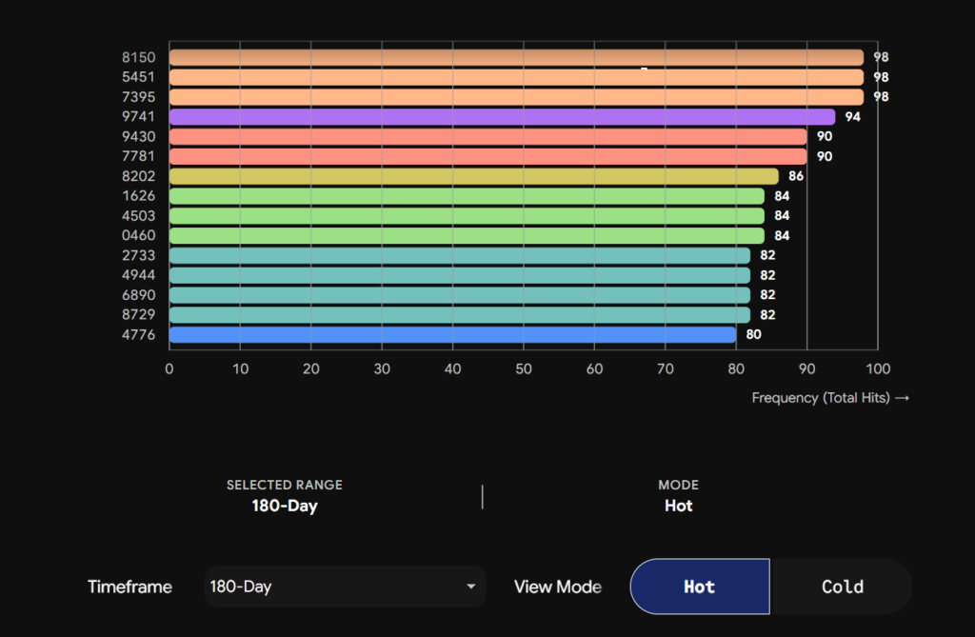The height and width of the screenshot is (637, 975).
Task: Click the teal bar for 6890
Action: 460,295
